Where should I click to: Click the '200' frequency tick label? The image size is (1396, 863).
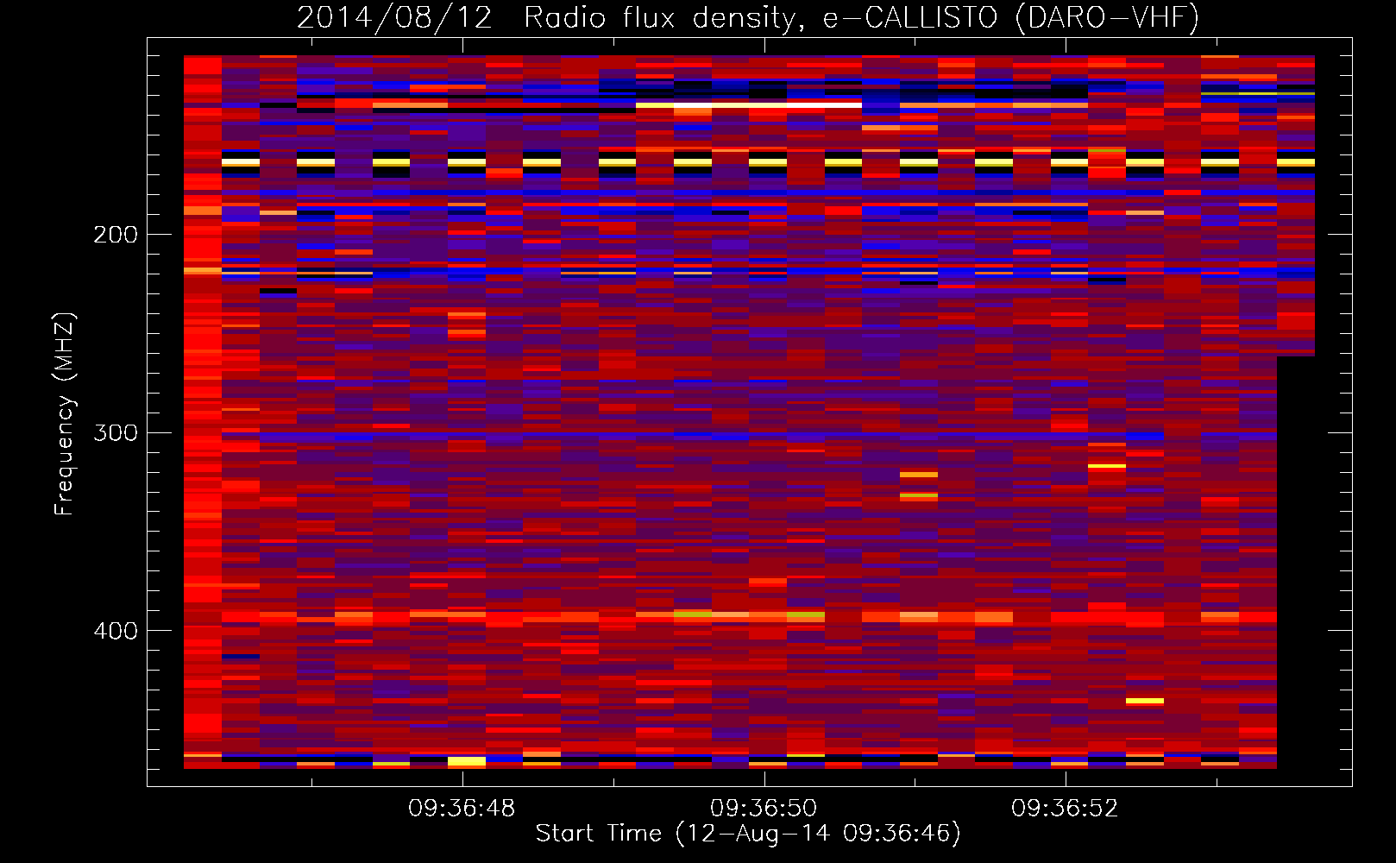tap(116, 235)
